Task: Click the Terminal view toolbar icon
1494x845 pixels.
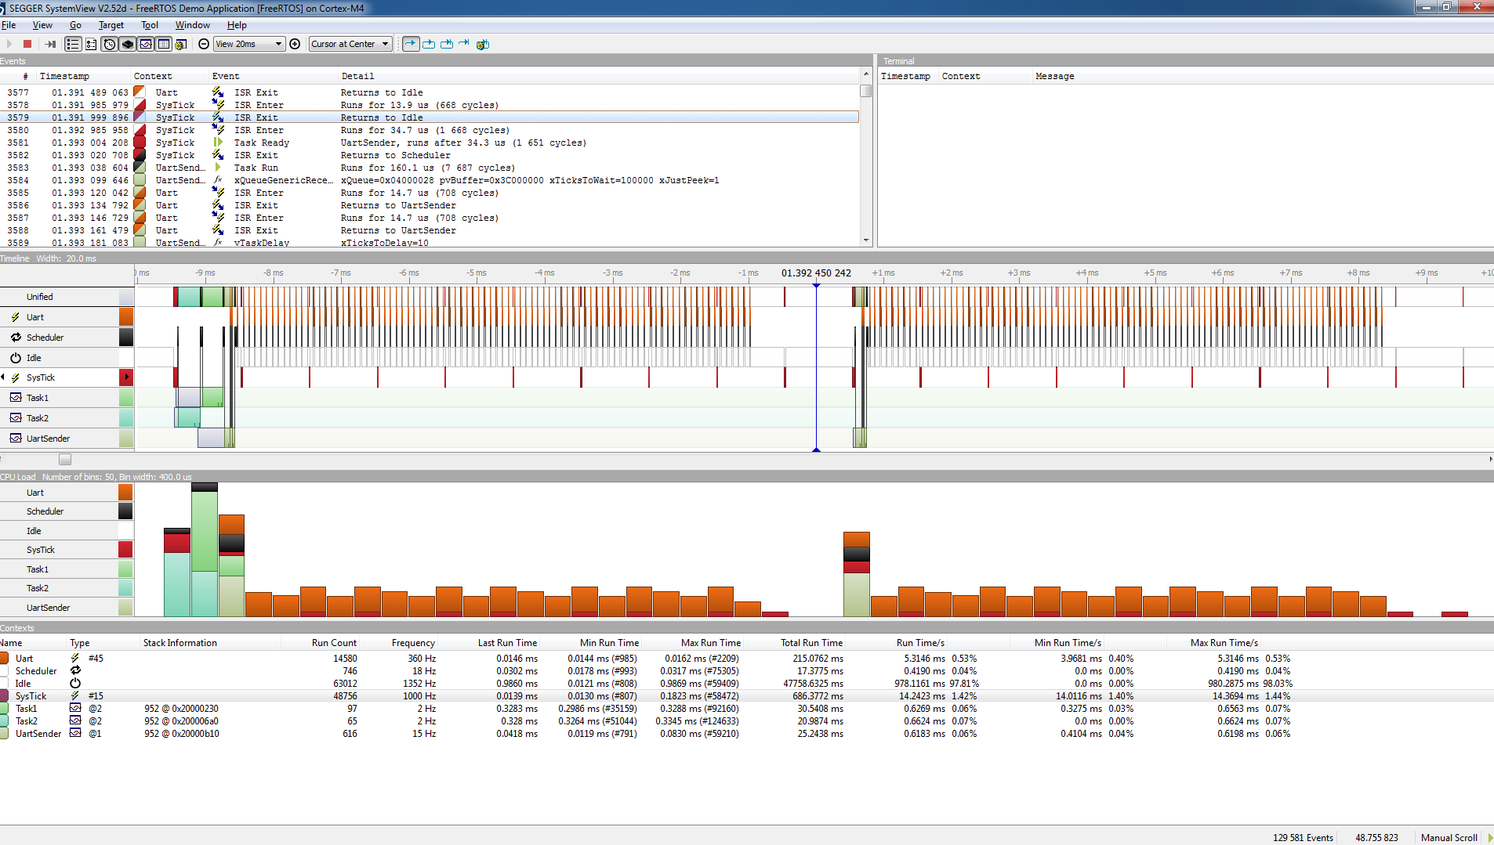Action: point(146,44)
